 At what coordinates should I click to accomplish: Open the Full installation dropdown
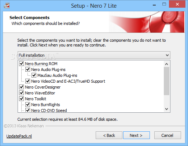pos(94,55)
